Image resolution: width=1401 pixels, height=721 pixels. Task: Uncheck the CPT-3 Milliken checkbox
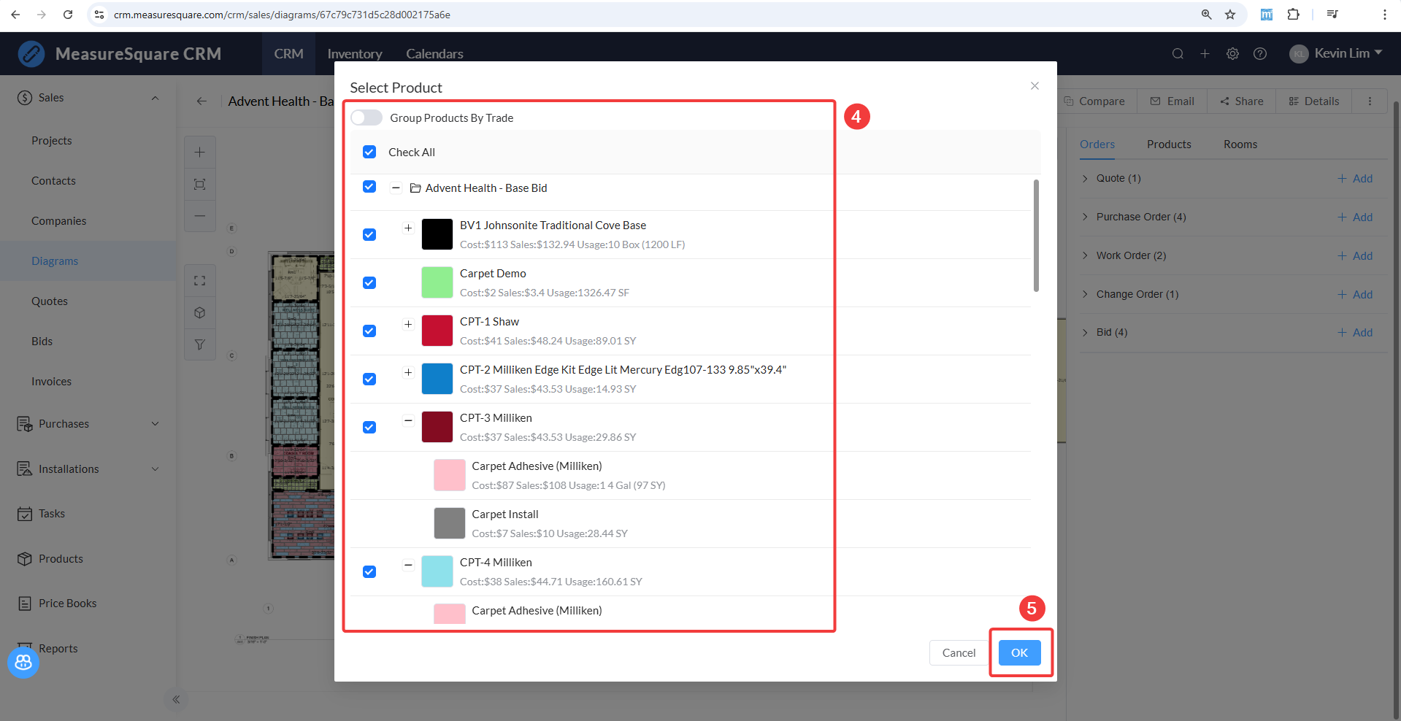(x=369, y=427)
